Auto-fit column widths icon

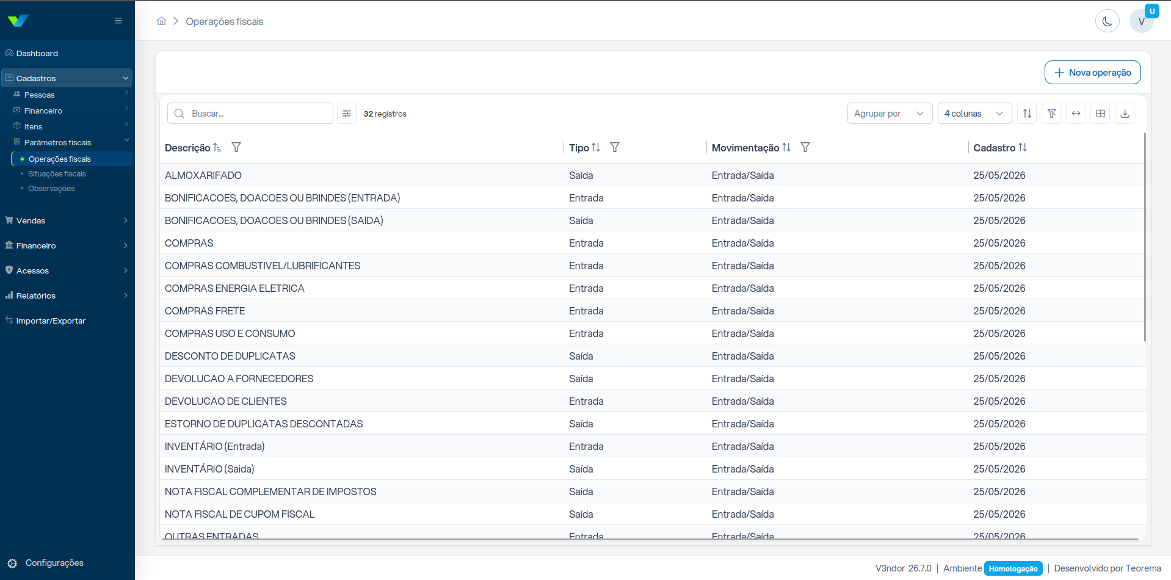point(1076,114)
